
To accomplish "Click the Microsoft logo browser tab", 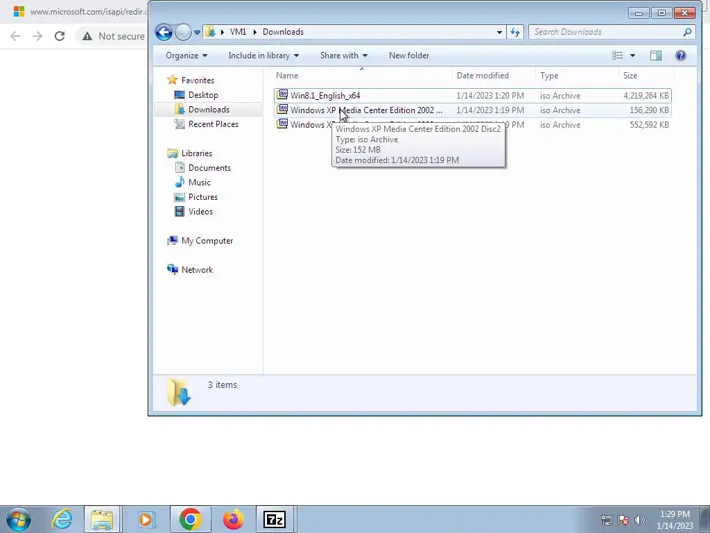I will click(x=19, y=11).
